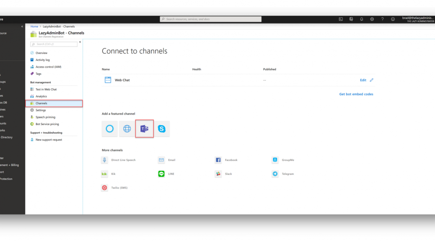
Task: Open the Slack channel label
Action: pyautogui.click(x=228, y=174)
